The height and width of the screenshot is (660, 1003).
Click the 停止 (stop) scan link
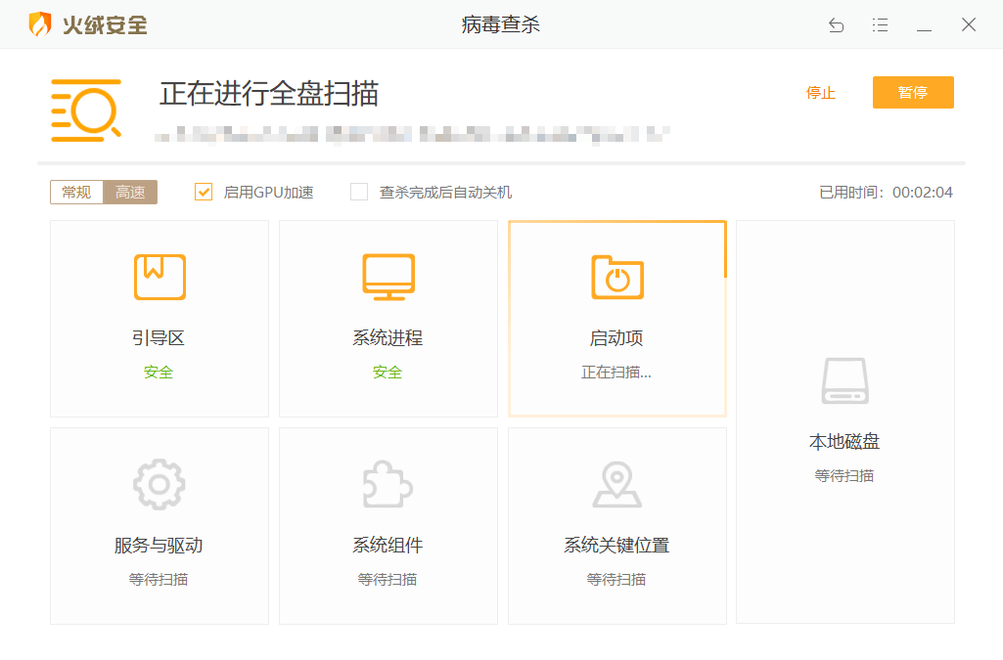pyautogui.click(x=820, y=93)
